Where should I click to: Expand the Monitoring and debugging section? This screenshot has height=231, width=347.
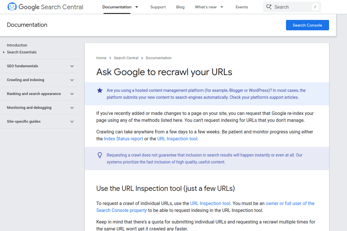pyautogui.click(x=72, y=108)
